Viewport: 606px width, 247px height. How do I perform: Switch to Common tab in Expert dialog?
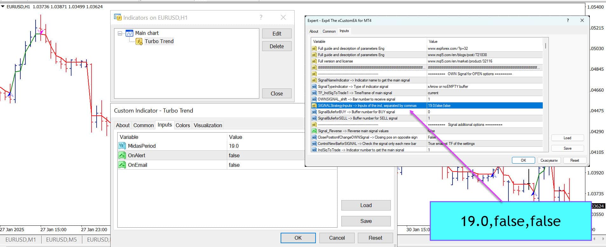329,31
